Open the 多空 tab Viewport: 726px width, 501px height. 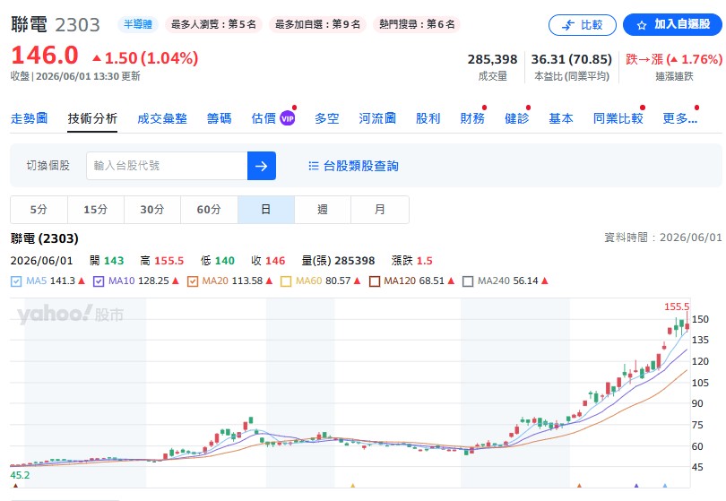point(327,118)
